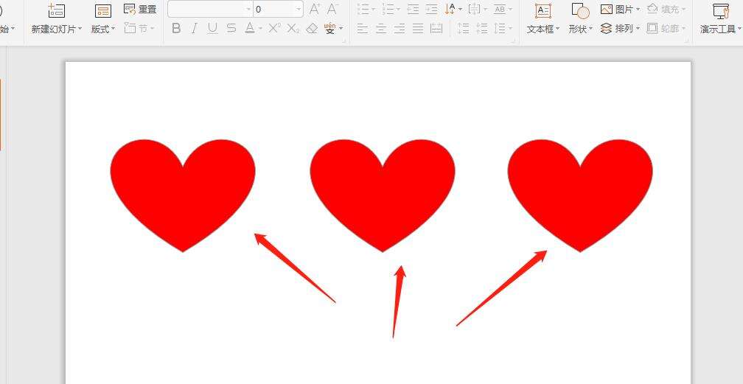The height and width of the screenshot is (384, 743).
Task: Toggle center alignment for paragraph
Action: [381, 29]
